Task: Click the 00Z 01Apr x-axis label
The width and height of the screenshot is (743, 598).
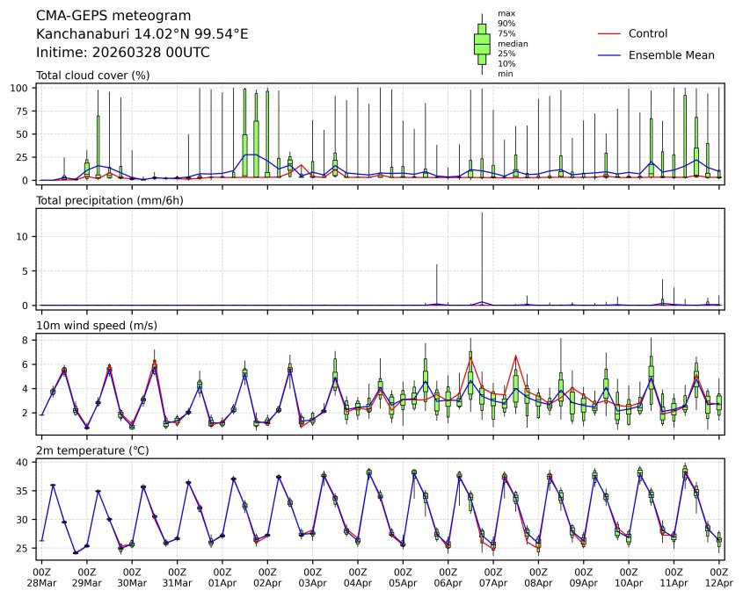Action: (222, 577)
